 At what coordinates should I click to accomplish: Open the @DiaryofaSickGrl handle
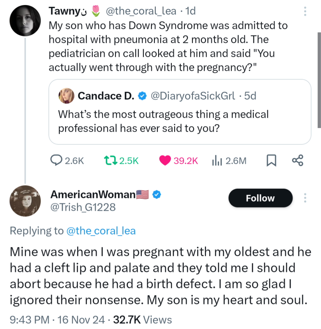[192, 96]
